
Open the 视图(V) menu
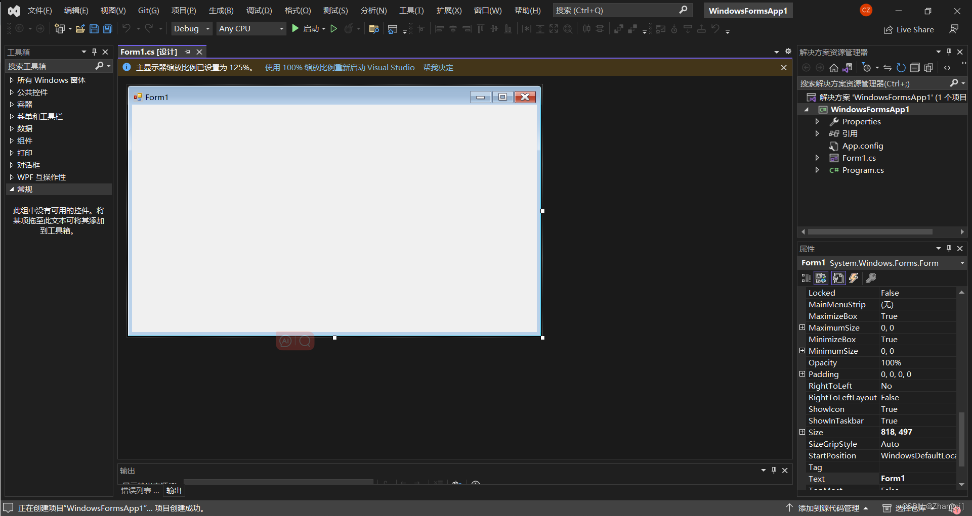(113, 10)
